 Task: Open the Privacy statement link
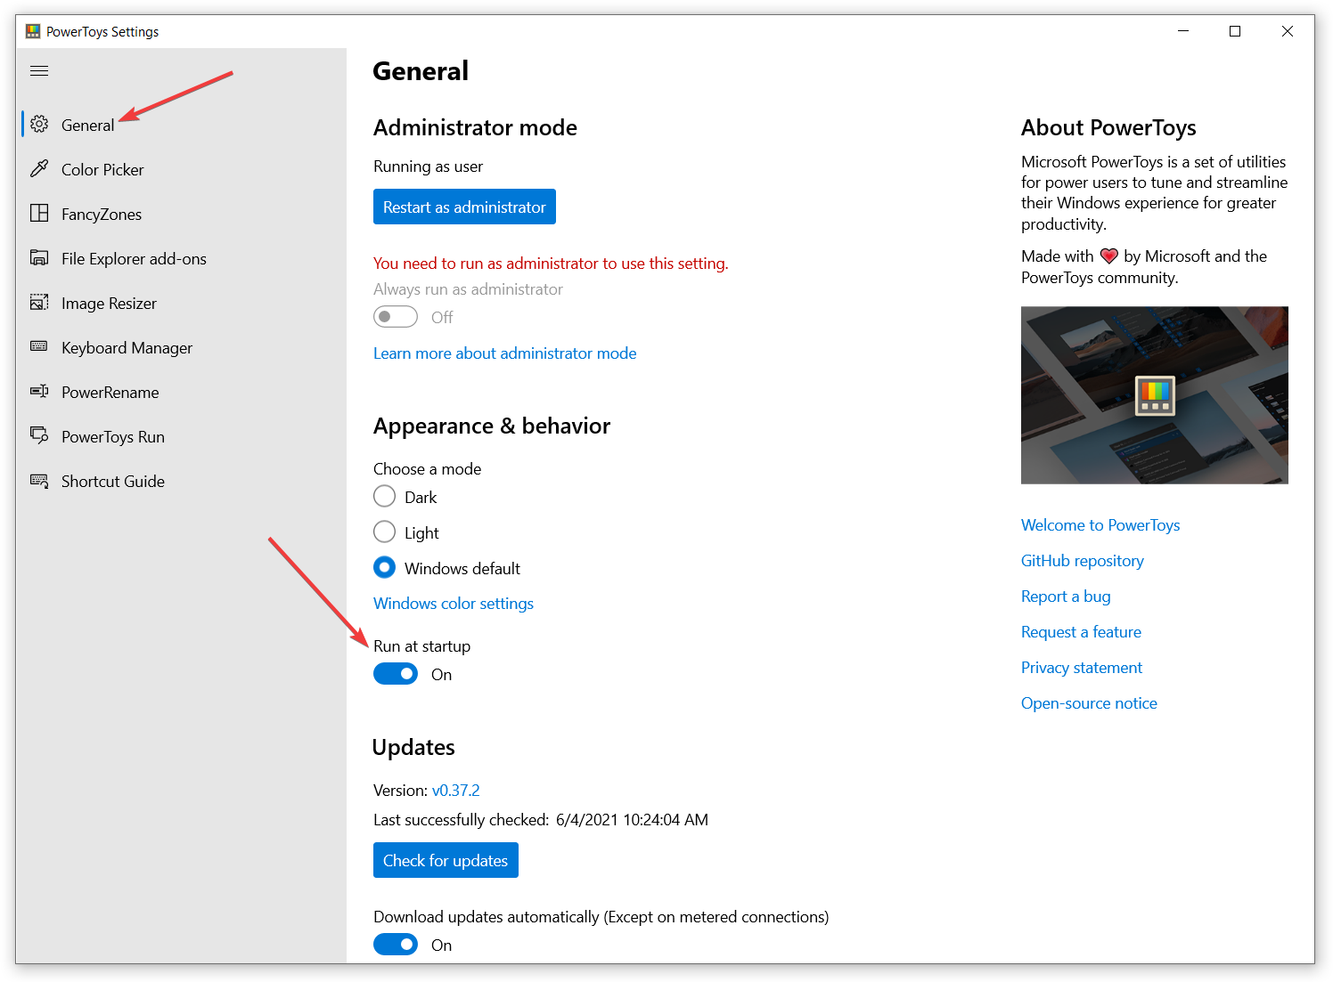pos(1082,668)
